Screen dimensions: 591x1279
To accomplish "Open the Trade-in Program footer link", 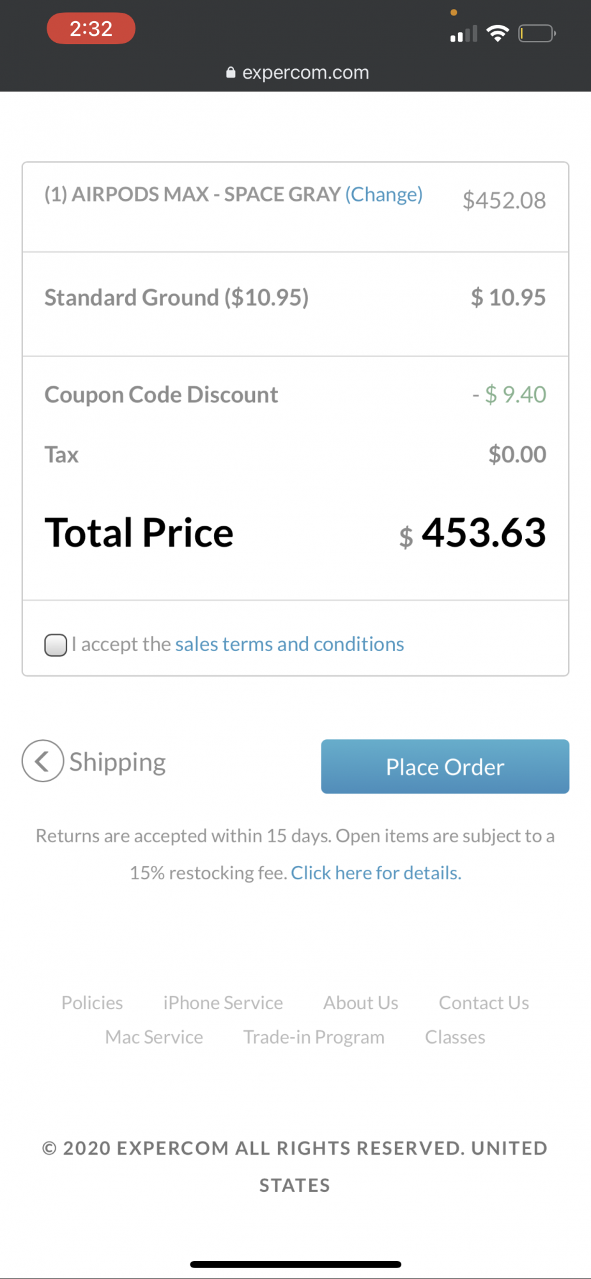I will point(314,1037).
